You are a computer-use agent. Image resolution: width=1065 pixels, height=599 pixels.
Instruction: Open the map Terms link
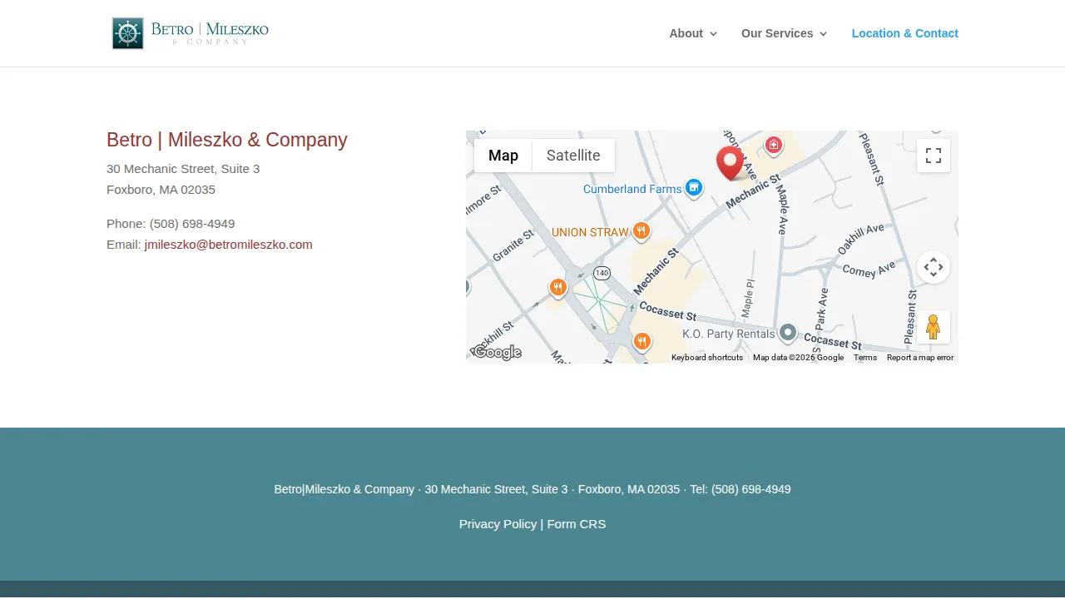click(x=865, y=358)
